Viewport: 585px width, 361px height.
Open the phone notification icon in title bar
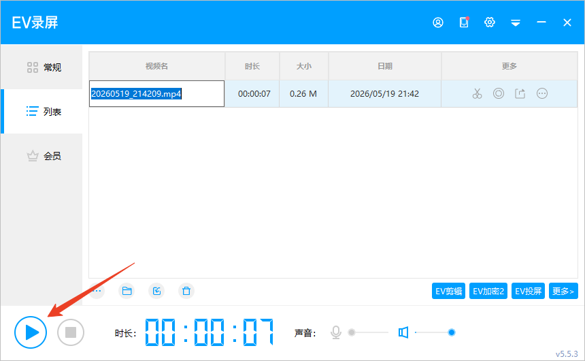coord(464,22)
